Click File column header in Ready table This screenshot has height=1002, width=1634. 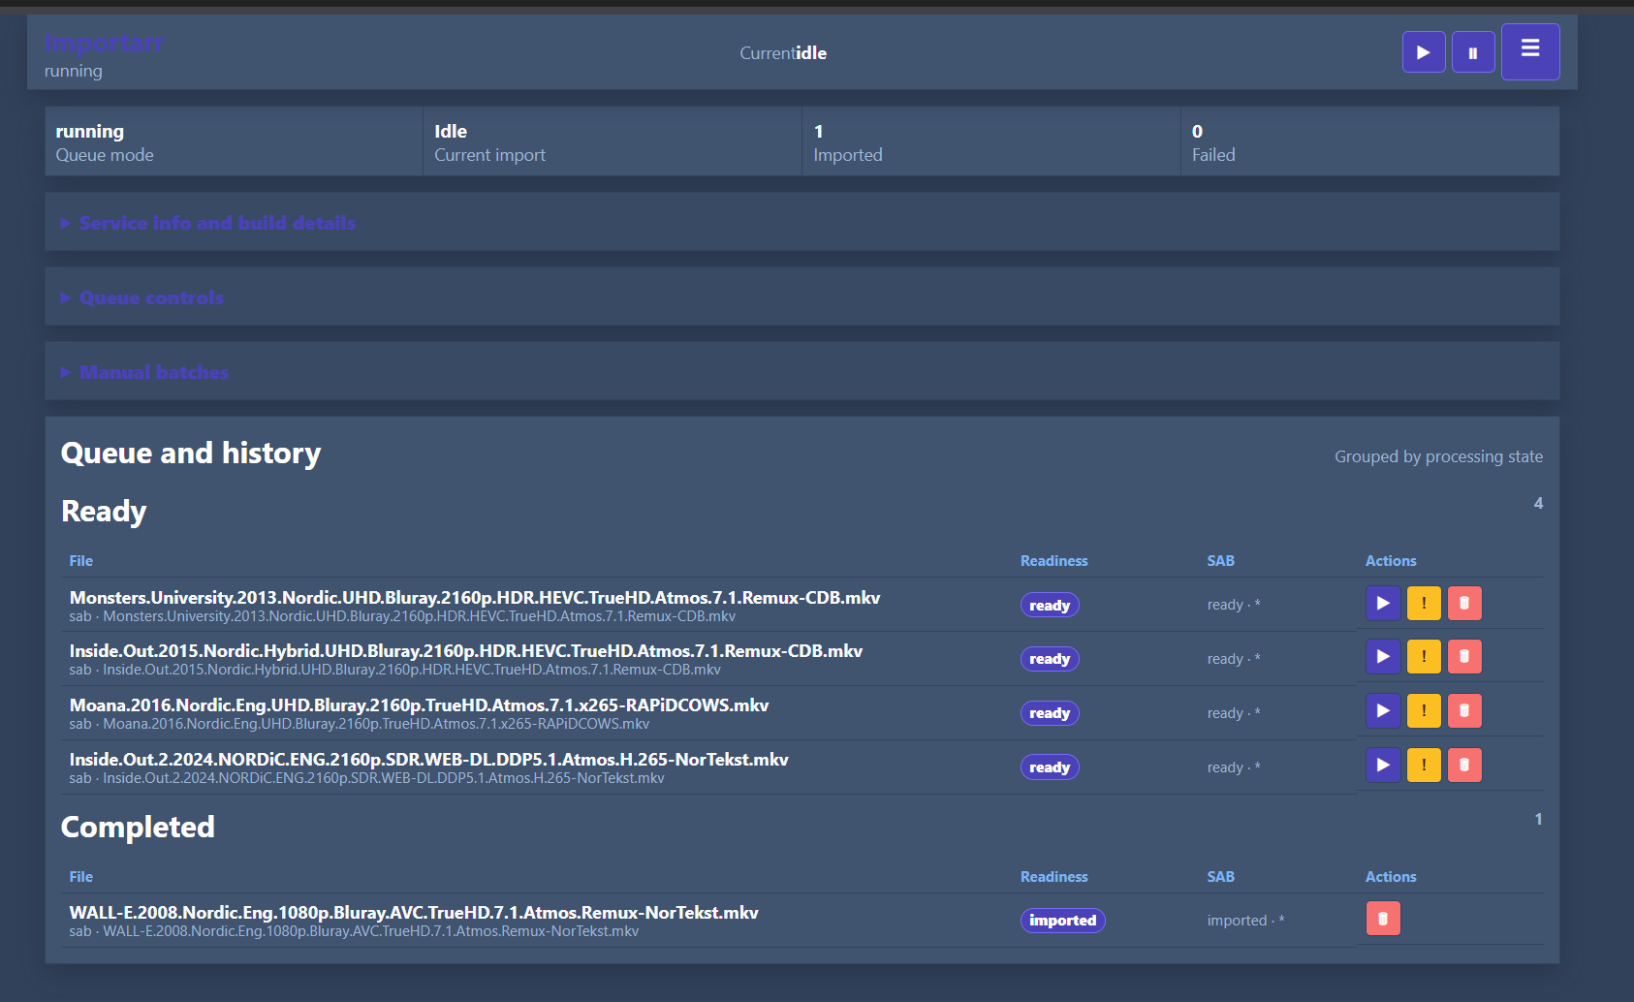point(81,561)
